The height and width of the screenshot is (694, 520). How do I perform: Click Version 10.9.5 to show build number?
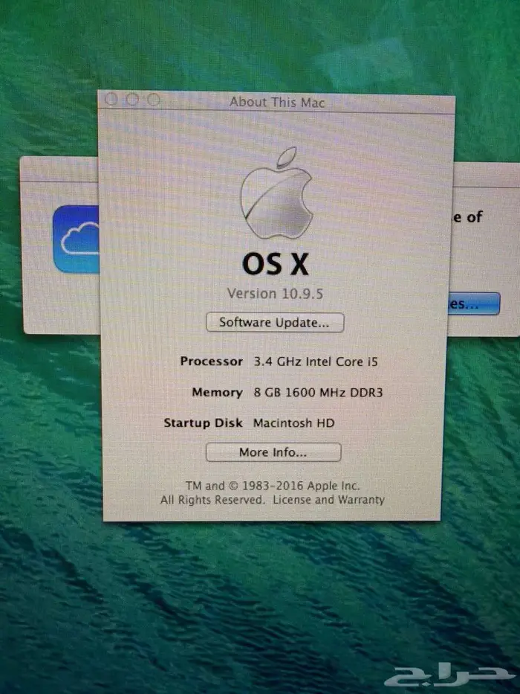pyautogui.click(x=275, y=293)
